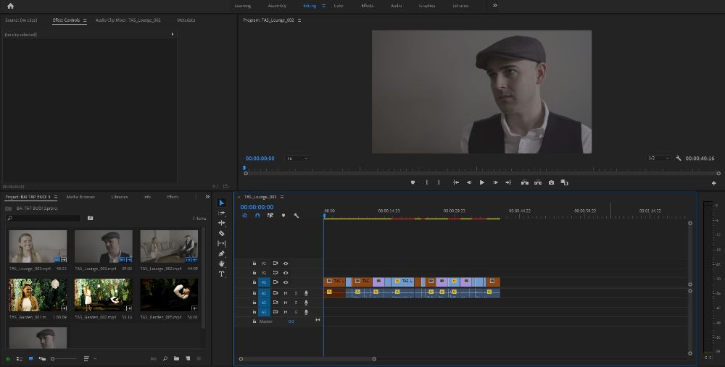The width and height of the screenshot is (725, 367).
Task: Select the Pen tool
Action: [x=221, y=253]
